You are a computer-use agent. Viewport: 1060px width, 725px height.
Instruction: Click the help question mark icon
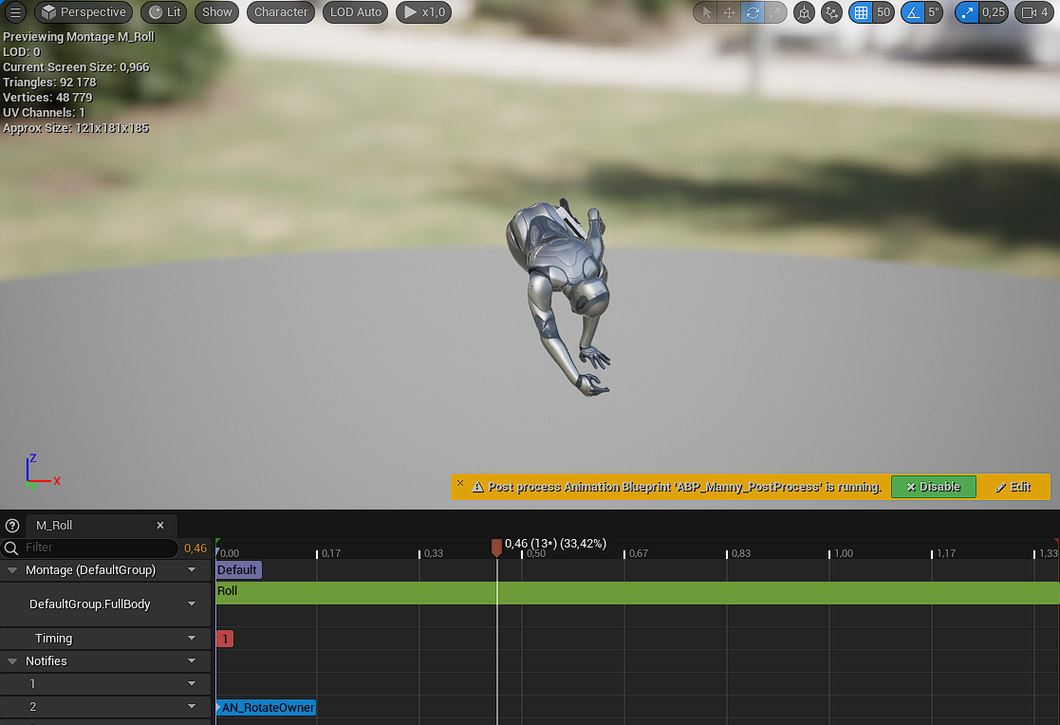12,525
